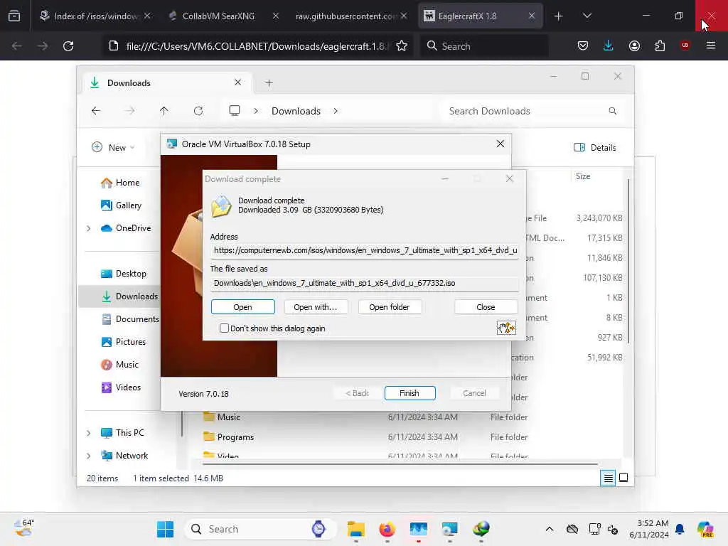
Task: Open the Programs folder row
Action: click(366, 437)
